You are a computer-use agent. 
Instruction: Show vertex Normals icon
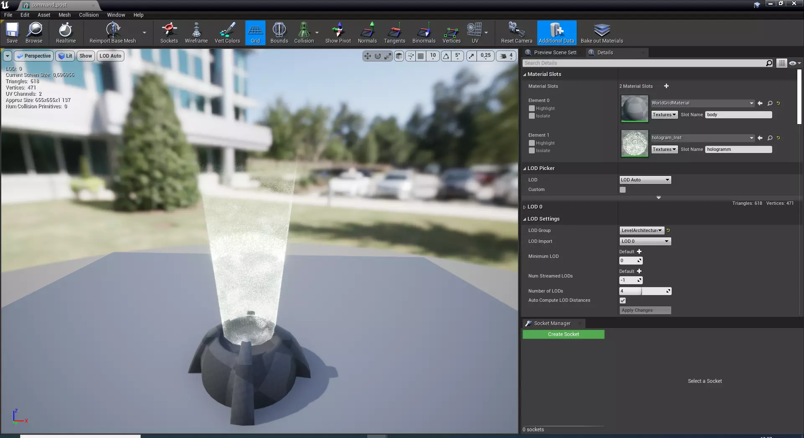click(367, 33)
